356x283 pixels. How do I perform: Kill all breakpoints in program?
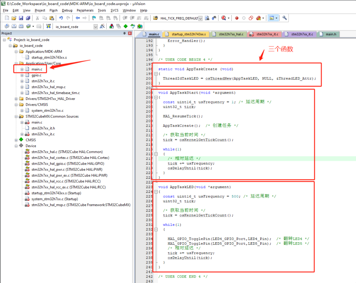tap(258, 18)
